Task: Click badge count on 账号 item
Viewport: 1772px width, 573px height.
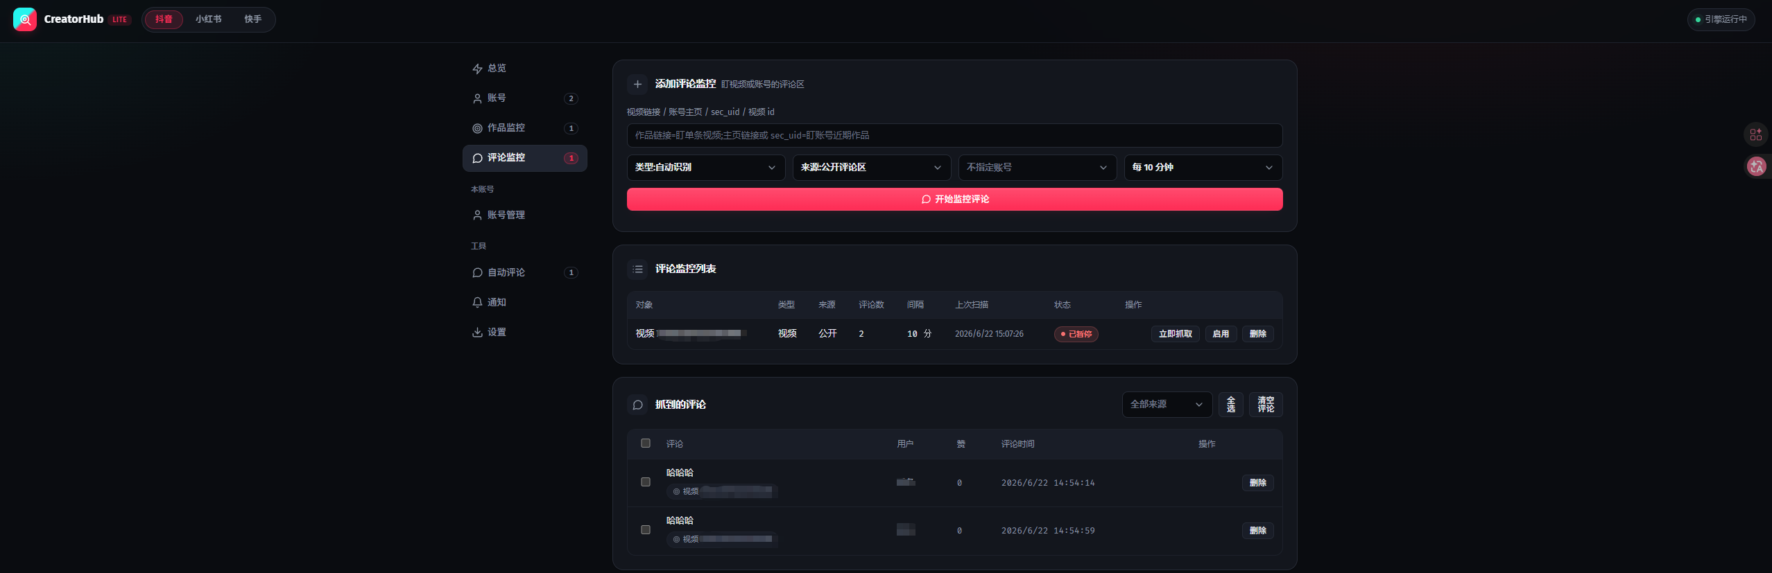Action: 571,98
